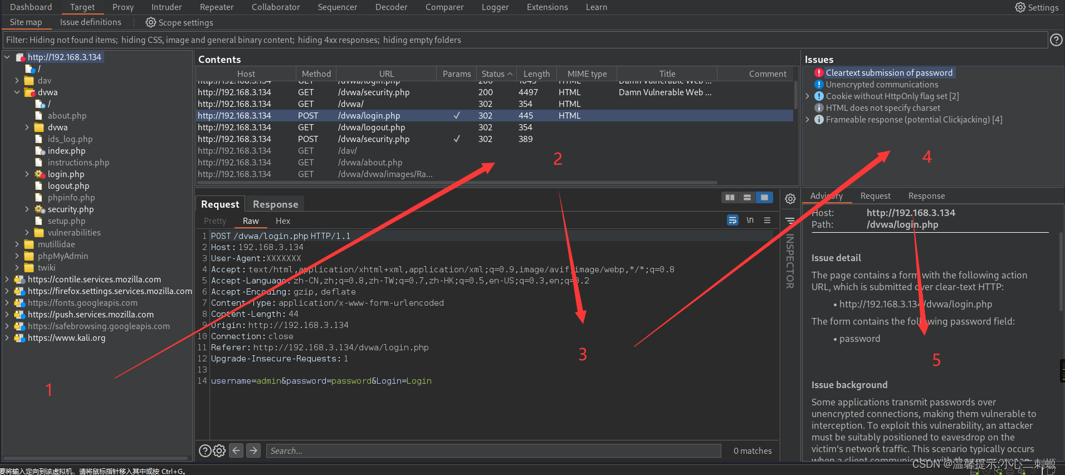
Task: Click the phpMyAdmin folder icon
Action: coord(30,256)
